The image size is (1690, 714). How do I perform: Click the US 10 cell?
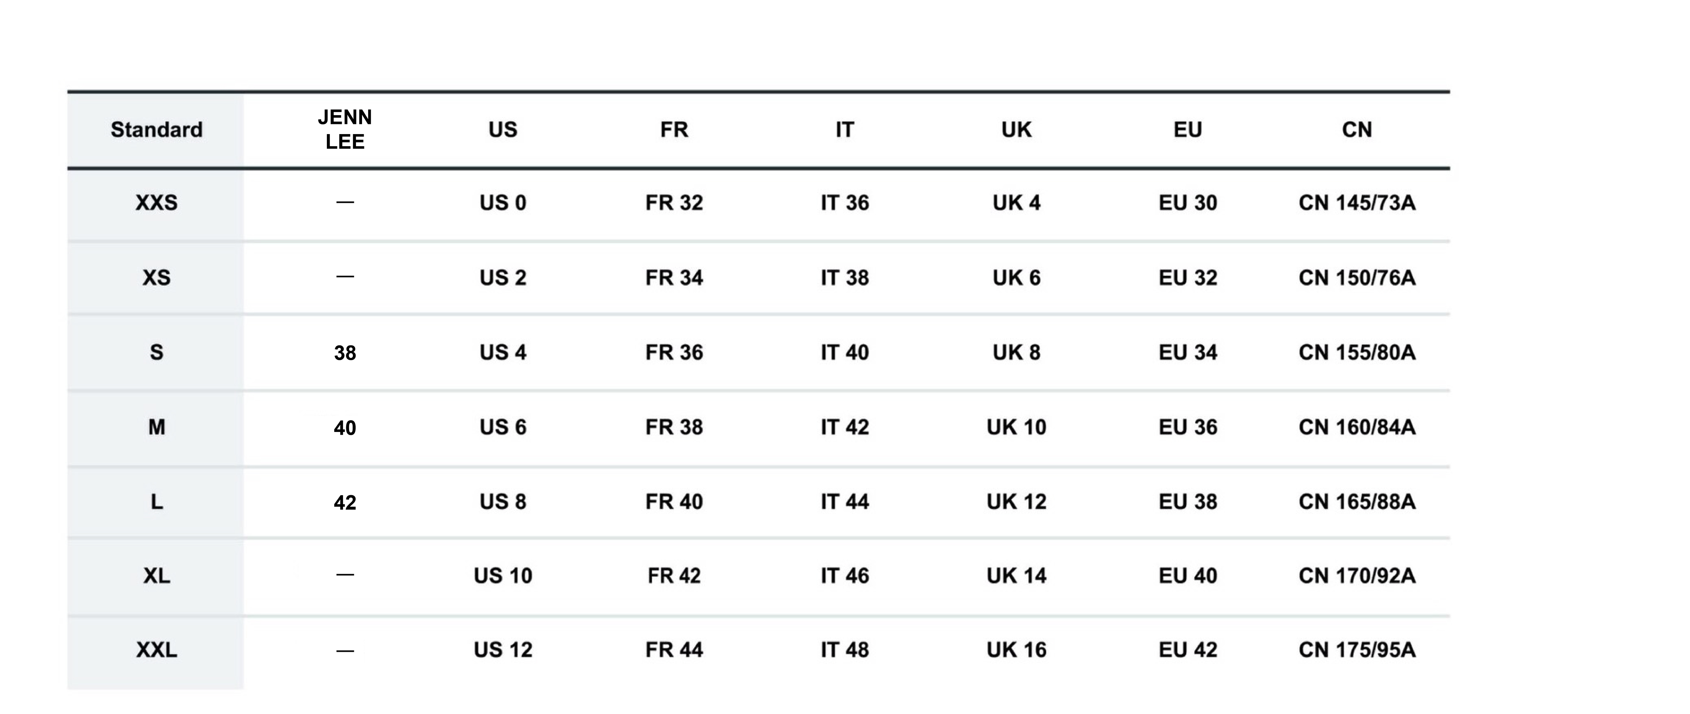(x=503, y=576)
